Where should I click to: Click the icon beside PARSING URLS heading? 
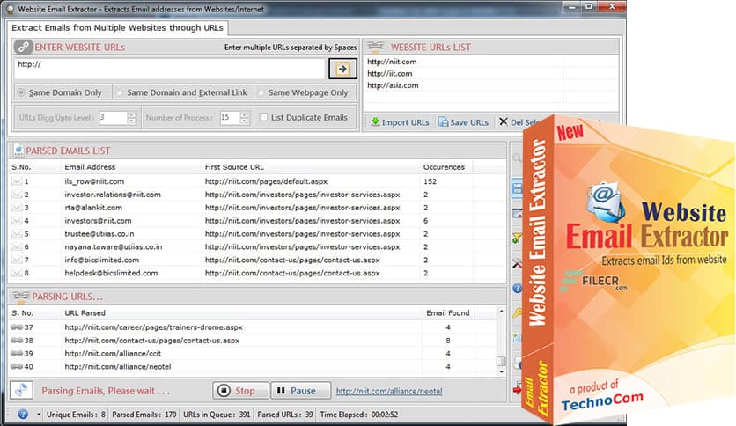tap(21, 297)
